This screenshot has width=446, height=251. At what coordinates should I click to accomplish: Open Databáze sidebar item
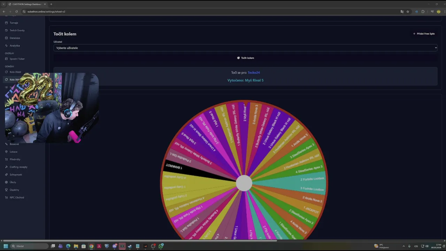(x=15, y=38)
